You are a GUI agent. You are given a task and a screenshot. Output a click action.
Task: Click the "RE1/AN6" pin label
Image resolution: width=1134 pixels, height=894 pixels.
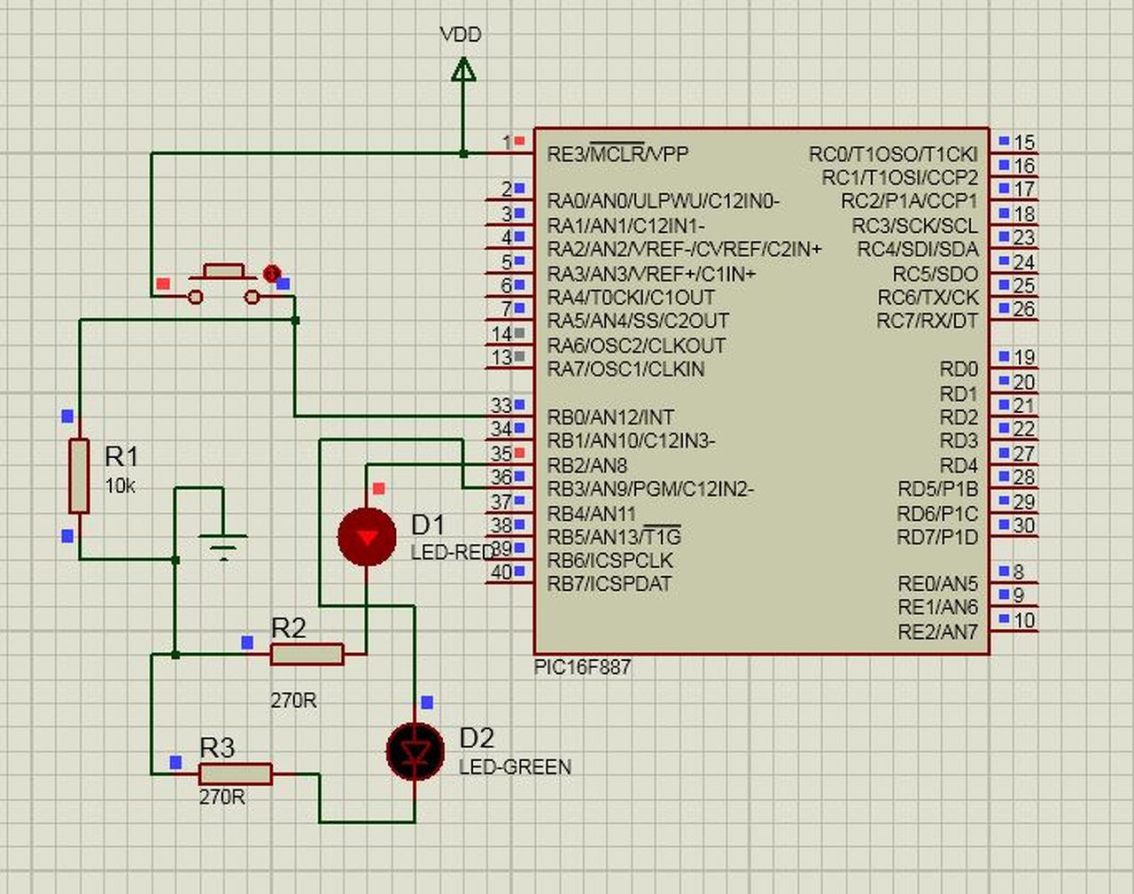(x=938, y=607)
